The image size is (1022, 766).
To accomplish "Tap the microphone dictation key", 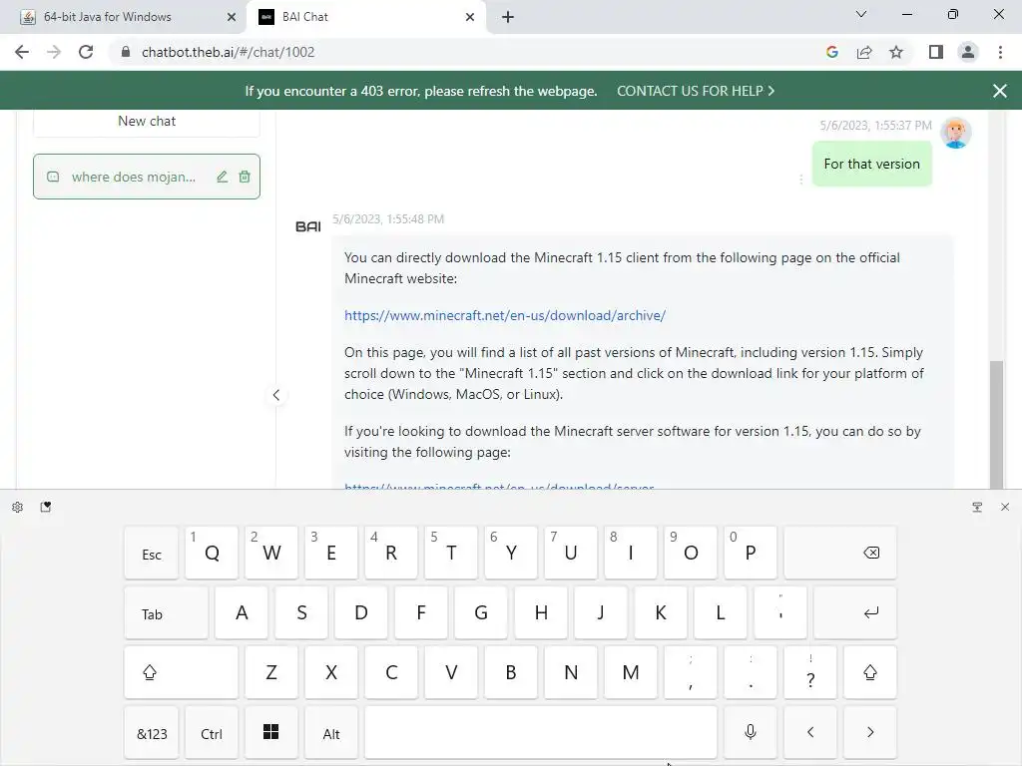I will [751, 732].
